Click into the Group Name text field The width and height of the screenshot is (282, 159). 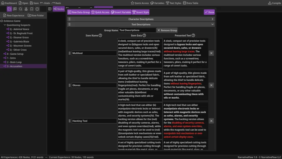[x=137, y=30]
